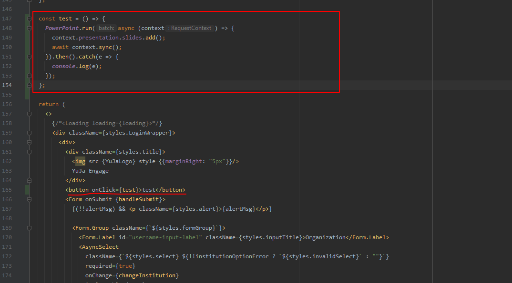Collapse the styles.title div fold
512x283 pixels.
(29, 152)
